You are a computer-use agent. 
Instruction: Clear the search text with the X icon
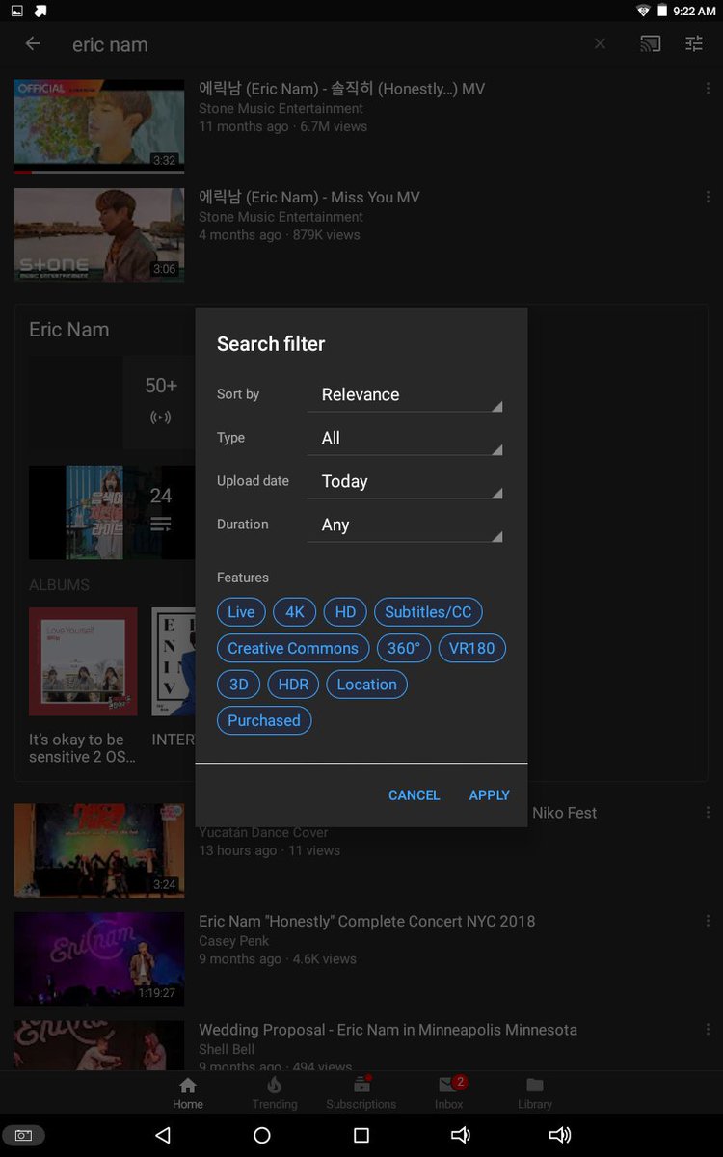tap(600, 43)
